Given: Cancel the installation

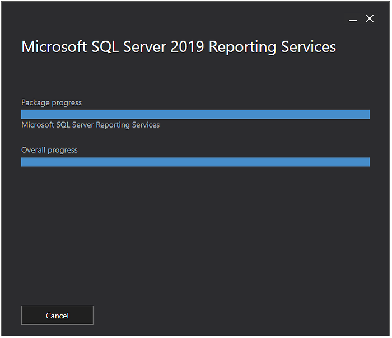Looking at the screenshot, I should [x=57, y=315].
